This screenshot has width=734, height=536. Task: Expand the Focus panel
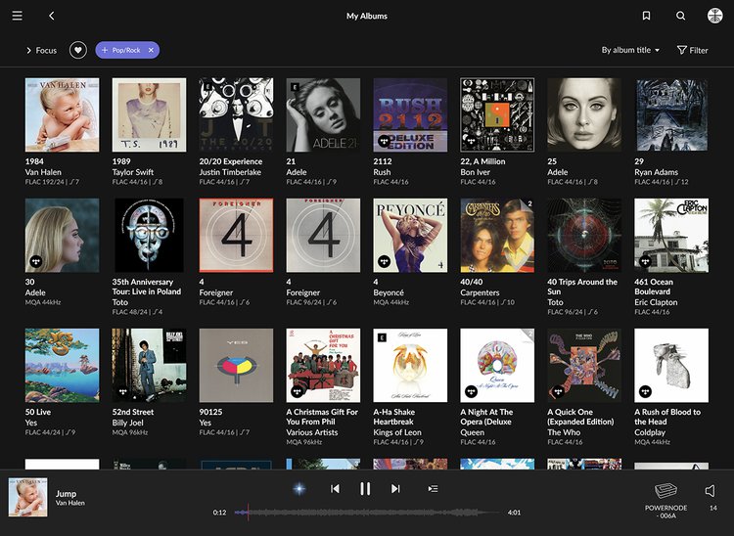pyautogui.click(x=41, y=50)
